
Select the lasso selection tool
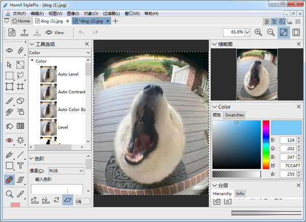[20, 76]
